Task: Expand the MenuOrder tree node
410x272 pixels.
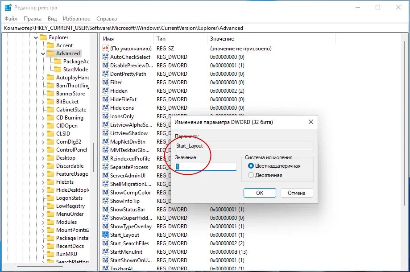Action: [43, 214]
